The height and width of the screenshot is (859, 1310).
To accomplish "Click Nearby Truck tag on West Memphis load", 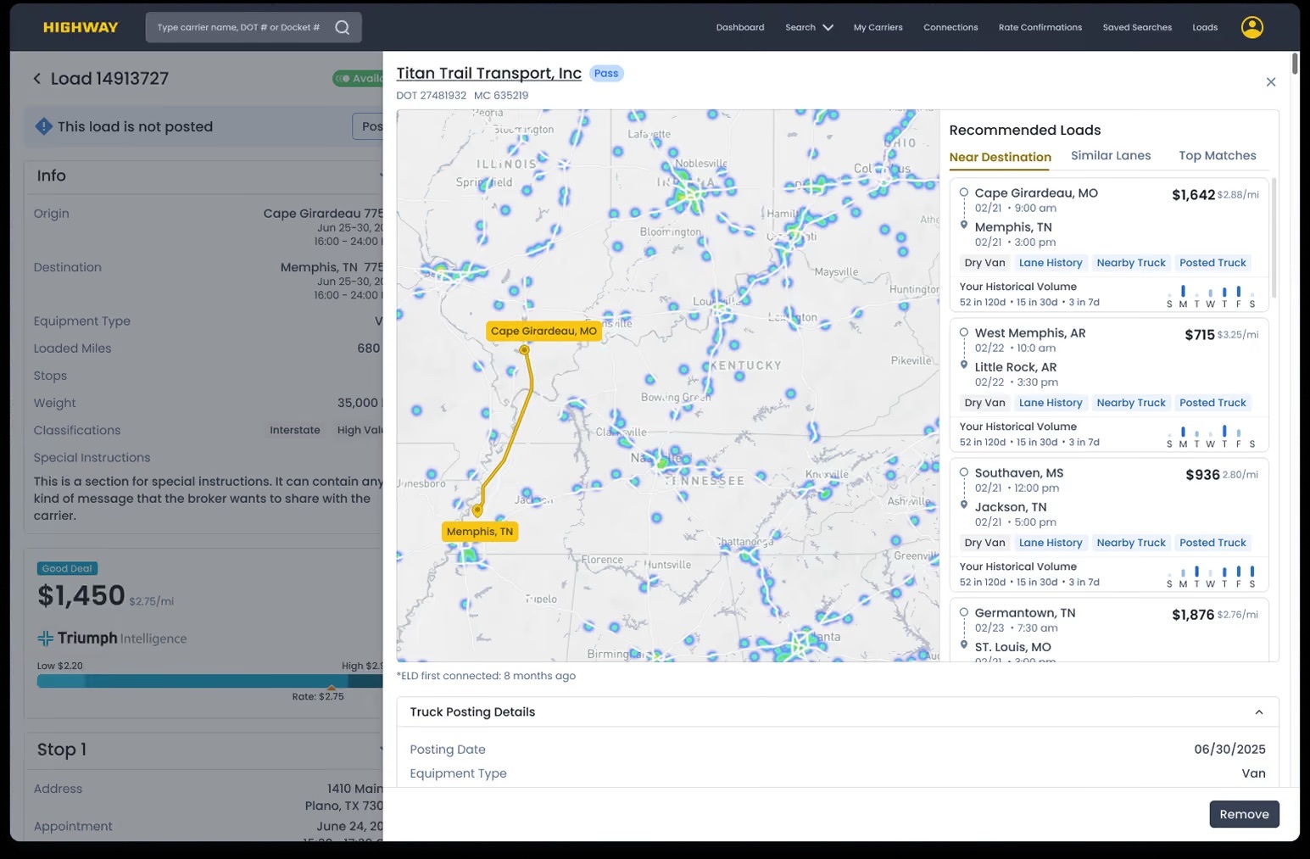I will tap(1131, 403).
